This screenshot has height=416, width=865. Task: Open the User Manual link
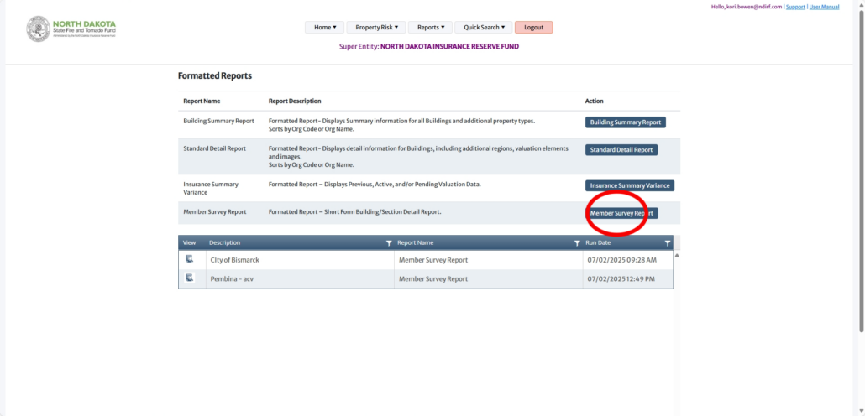click(824, 7)
